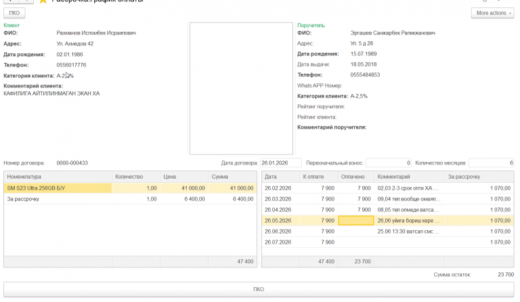Click the wide ПКО button at the bottom
The width and height of the screenshot is (520, 302).
click(x=259, y=289)
